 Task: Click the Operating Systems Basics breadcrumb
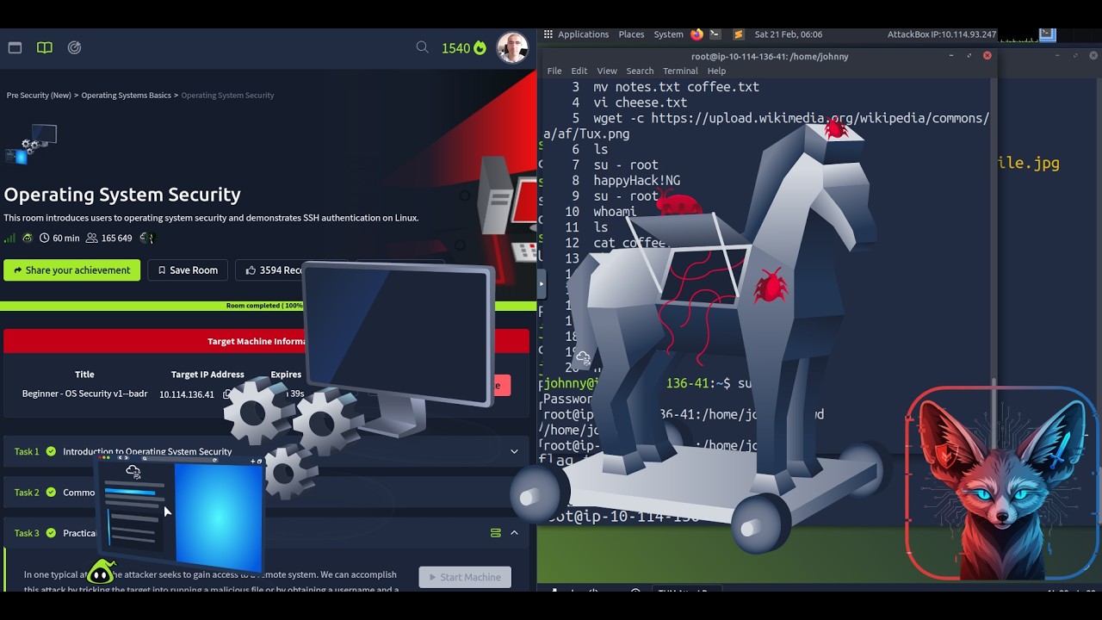pos(127,96)
